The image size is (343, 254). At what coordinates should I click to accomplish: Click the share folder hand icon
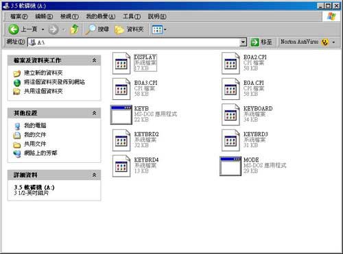pyautogui.click(x=17, y=92)
